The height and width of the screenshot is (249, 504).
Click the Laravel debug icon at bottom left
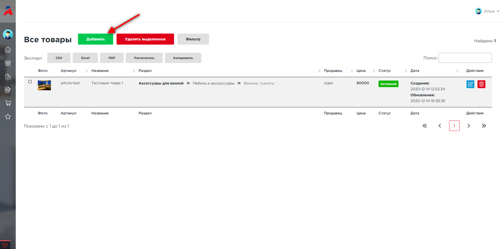5,245
